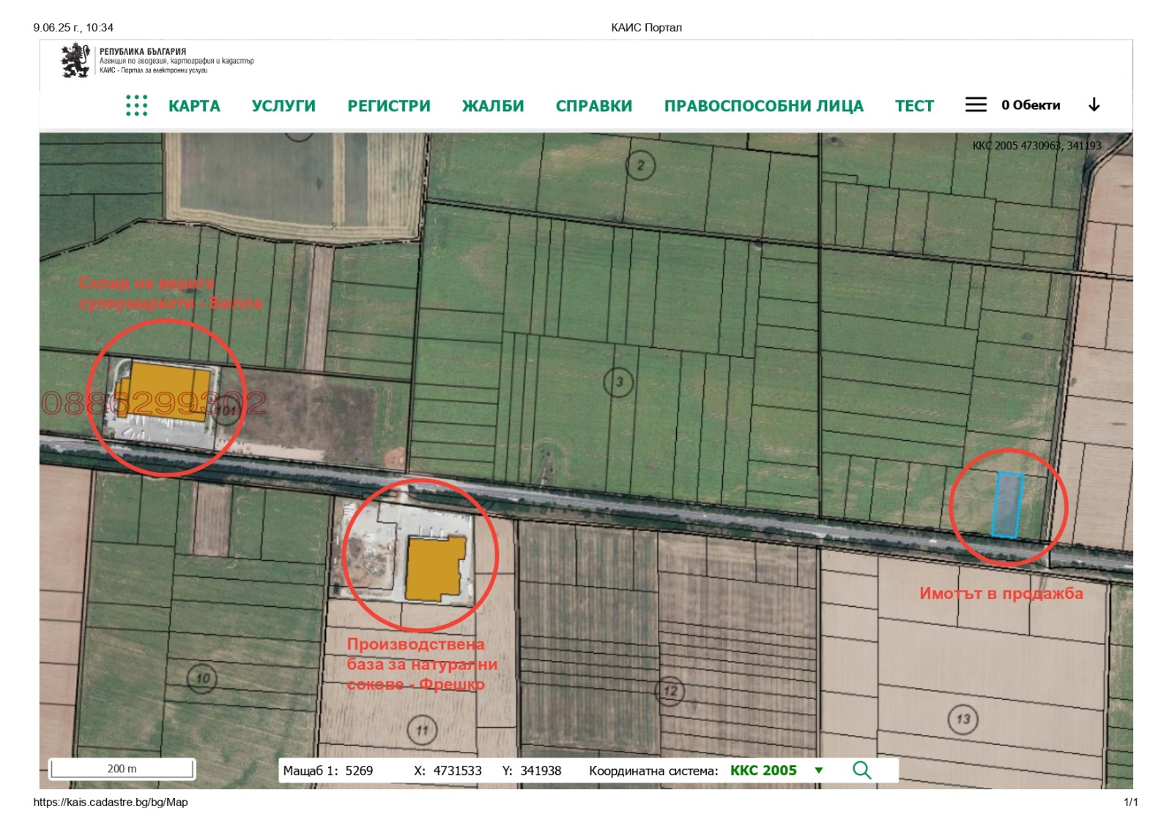This screenshot has width=1172, height=828.
Task: Click the kais.cadastre.bg URL link
Action: pyautogui.click(x=111, y=802)
